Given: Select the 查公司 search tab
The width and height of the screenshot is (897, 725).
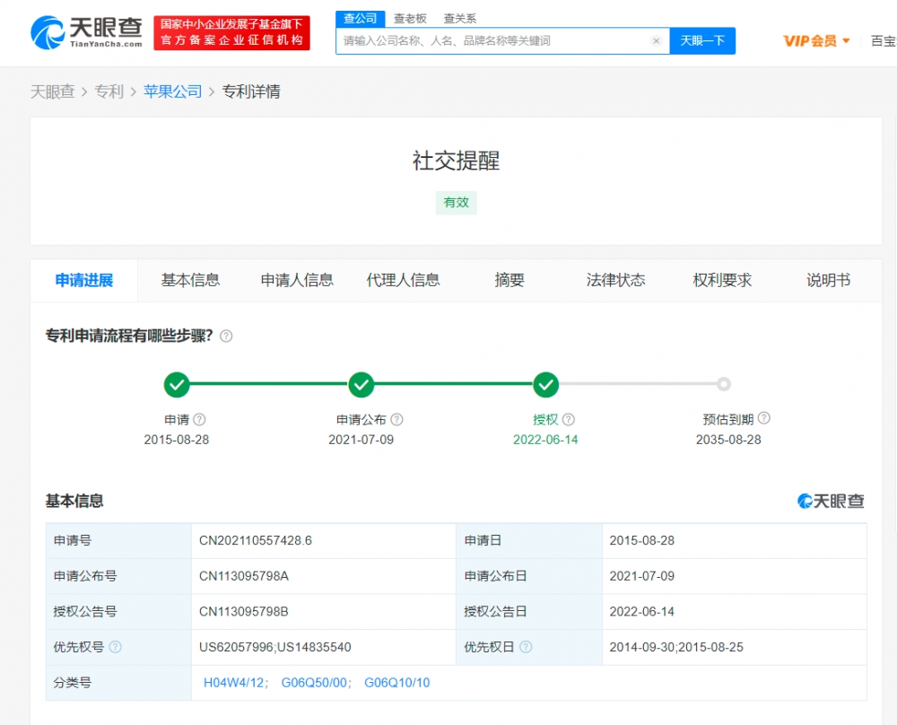Looking at the screenshot, I should [360, 18].
